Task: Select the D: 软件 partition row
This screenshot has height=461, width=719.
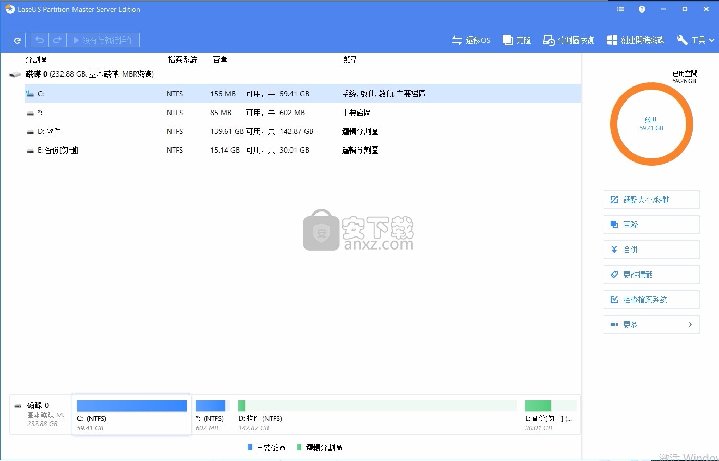Action: pos(302,131)
